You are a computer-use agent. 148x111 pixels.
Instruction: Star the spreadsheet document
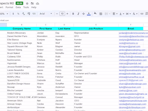[27, 4]
